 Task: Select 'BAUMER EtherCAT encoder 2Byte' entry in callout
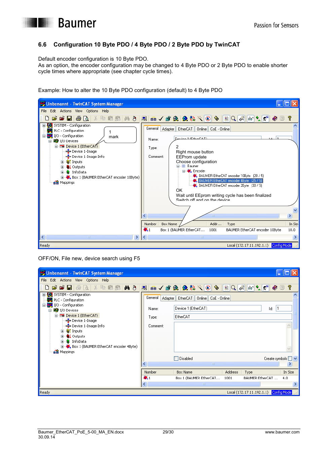(230, 185)
